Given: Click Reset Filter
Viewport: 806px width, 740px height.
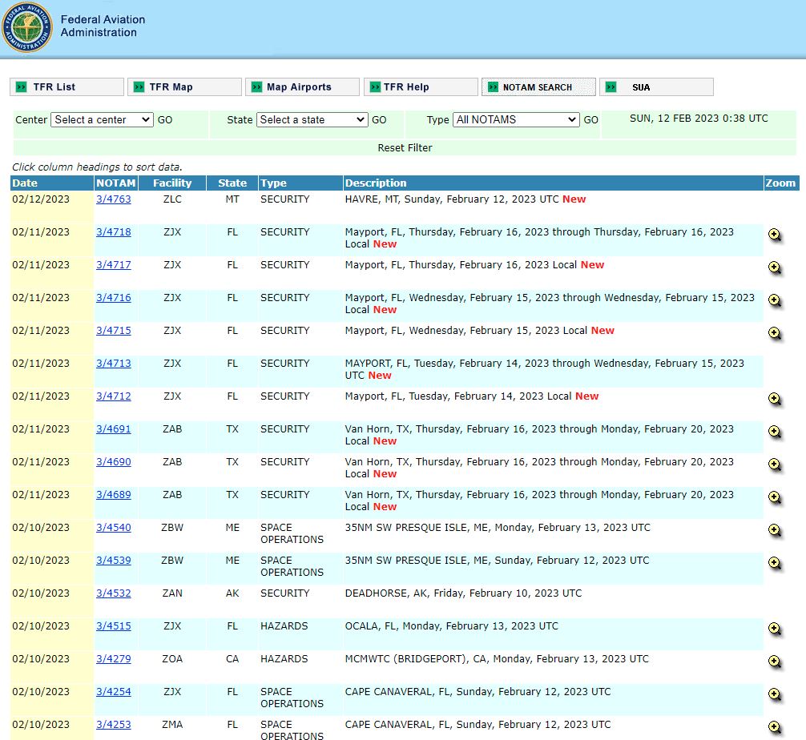Looking at the screenshot, I should pos(405,148).
